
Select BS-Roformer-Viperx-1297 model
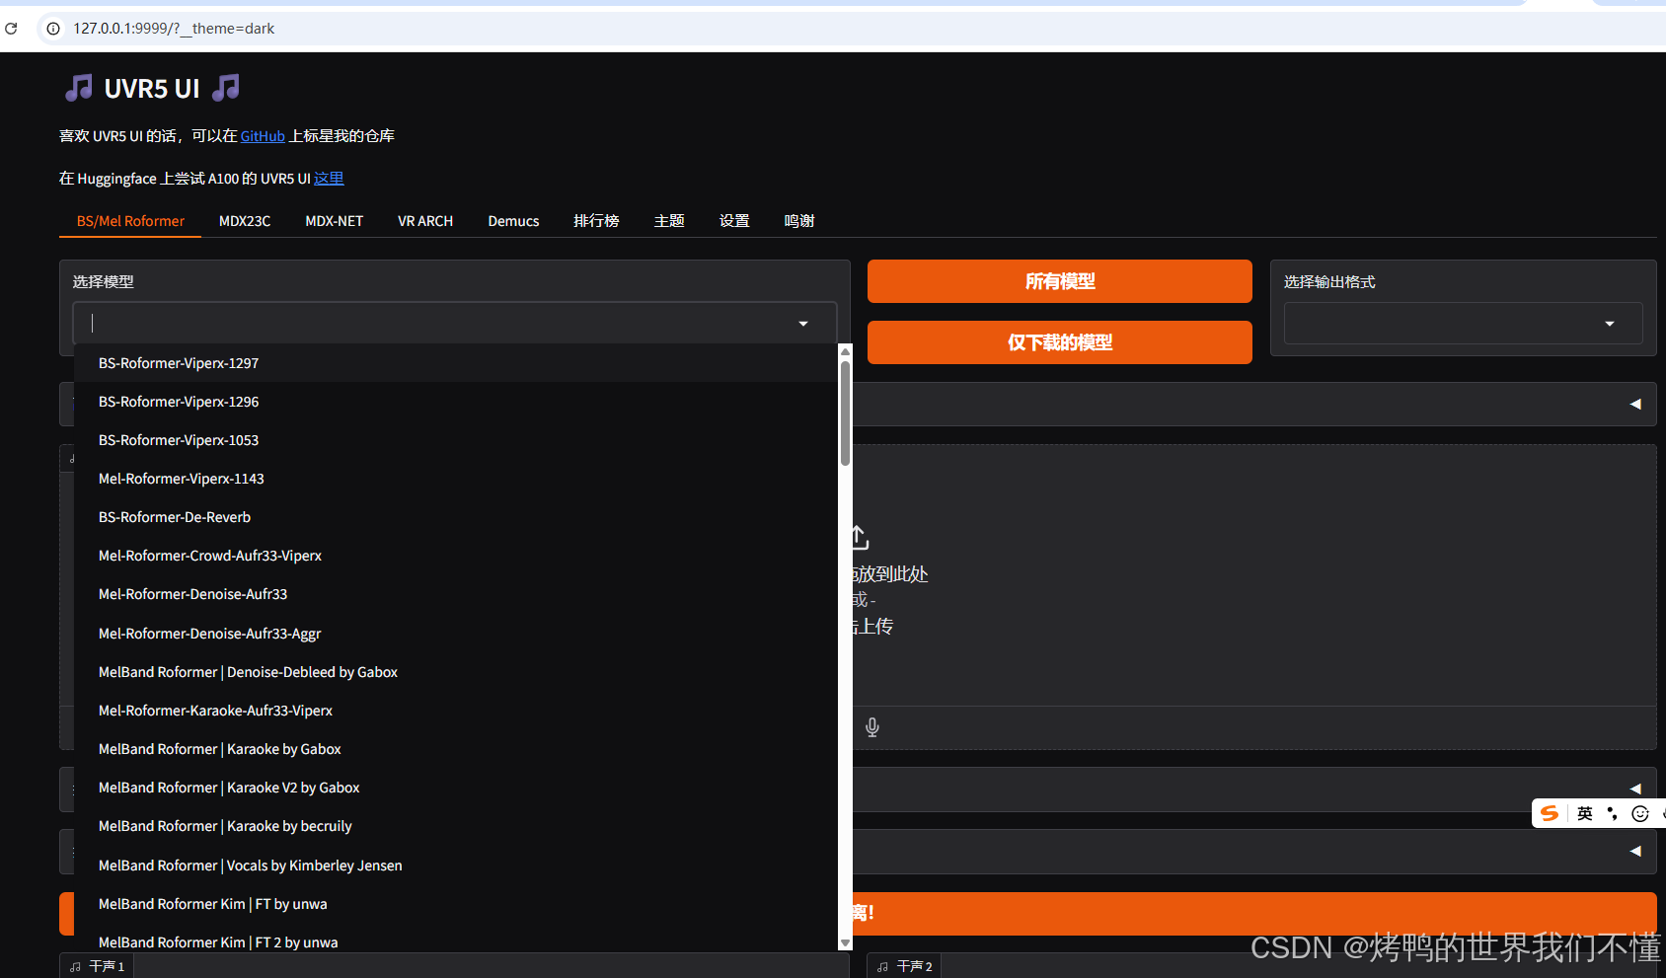point(456,363)
